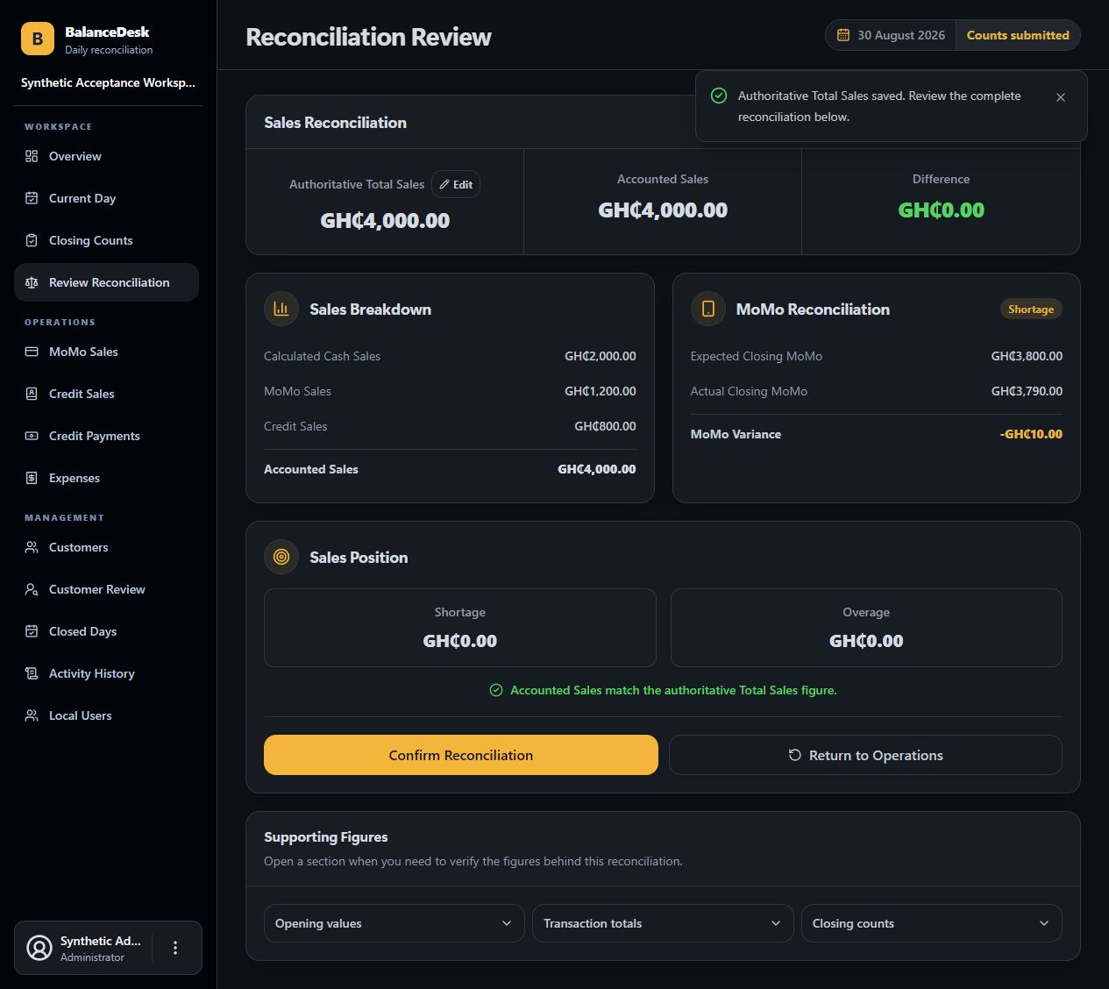The image size is (1109, 989).
Task: Click the green check icon in the notification
Action: point(719,96)
